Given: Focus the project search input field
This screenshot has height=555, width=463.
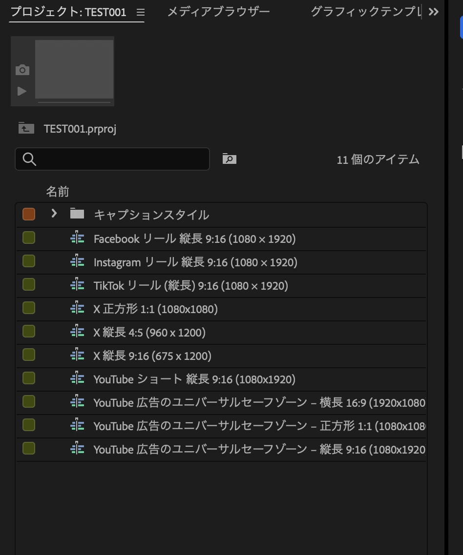Looking at the screenshot, I should pos(112,159).
